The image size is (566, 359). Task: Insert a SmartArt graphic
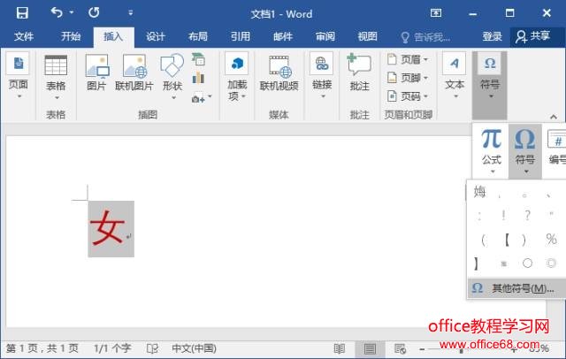coord(198,59)
